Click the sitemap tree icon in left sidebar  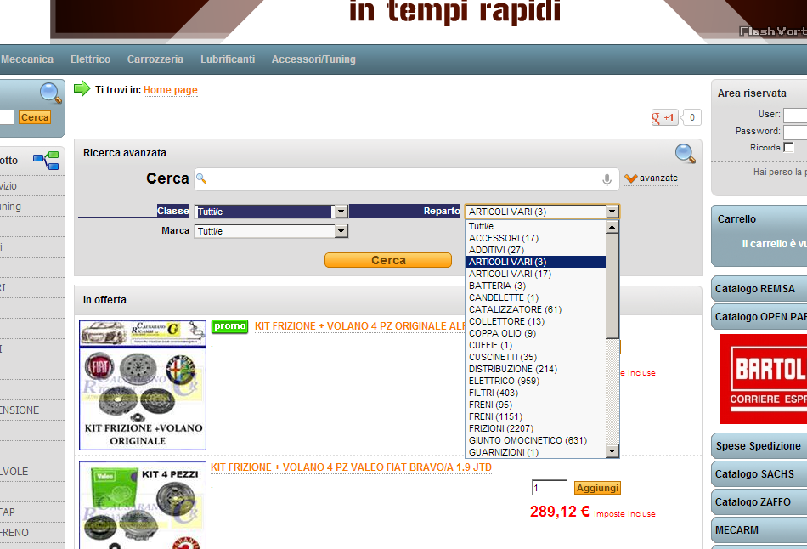47,161
